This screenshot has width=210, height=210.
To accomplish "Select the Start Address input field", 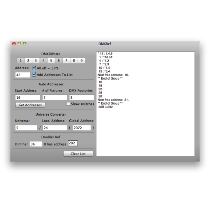I will pos(27,98).
